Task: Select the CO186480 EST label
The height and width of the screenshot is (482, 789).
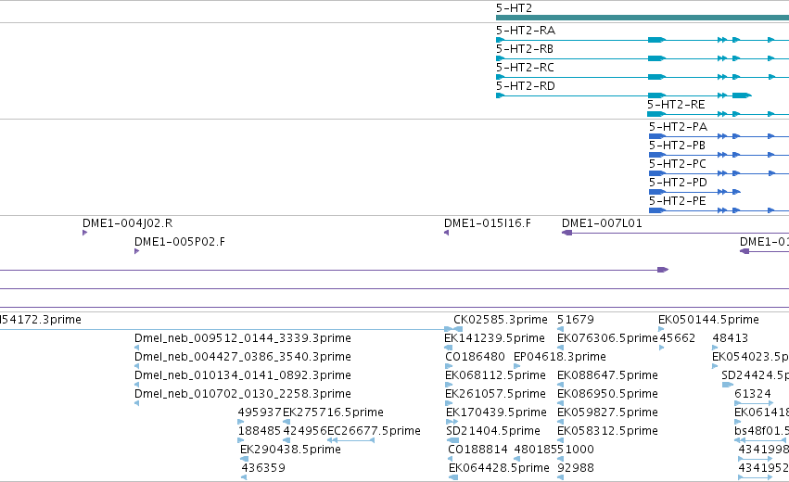Action: point(475,358)
